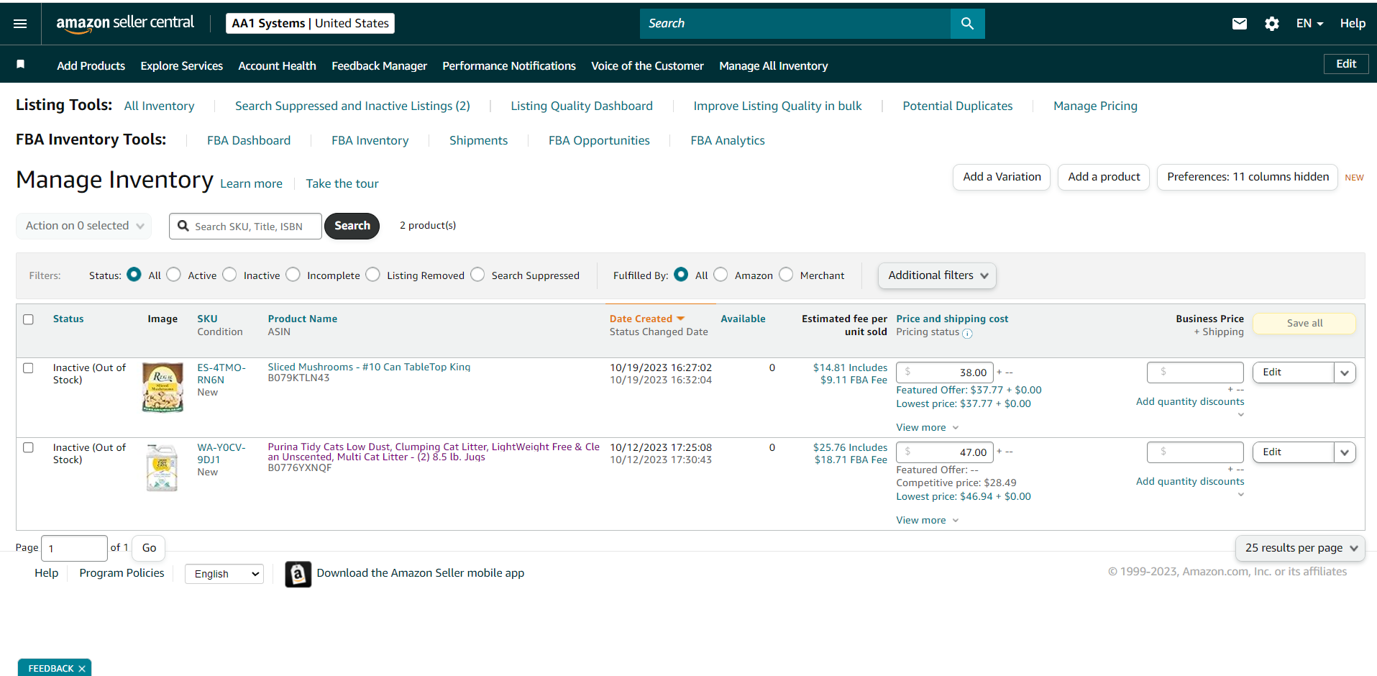The width and height of the screenshot is (1377, 676).
Task: Click the Amazon Seller Central logo
Action: coord(125,24)
